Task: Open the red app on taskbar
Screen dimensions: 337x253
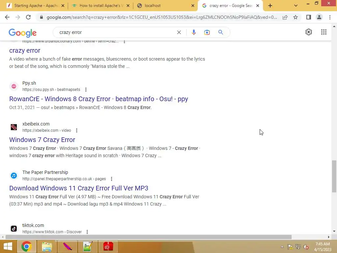Action: click(108, 246)
